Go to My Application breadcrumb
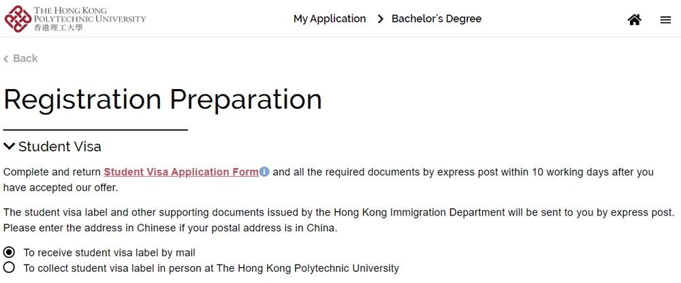Screen dimensions: 681x283 [330, 19]
